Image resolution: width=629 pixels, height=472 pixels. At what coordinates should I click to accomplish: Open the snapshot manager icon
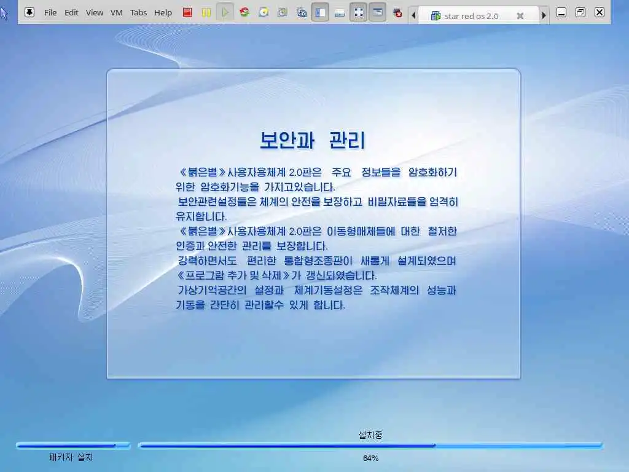(x=301, y=13)
